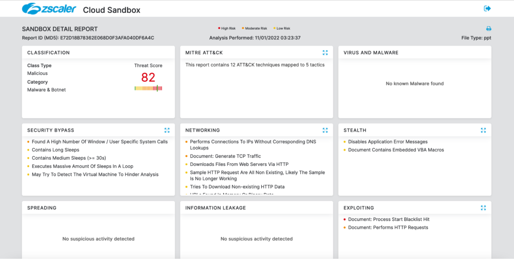Click the logout icon in the top right
The image size is (514, 259).
point(487,9)
